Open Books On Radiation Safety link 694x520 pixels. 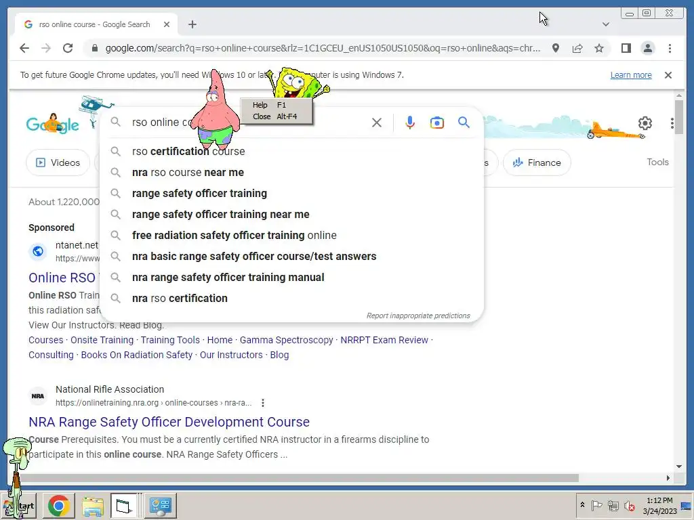click(x=137, y=355)
